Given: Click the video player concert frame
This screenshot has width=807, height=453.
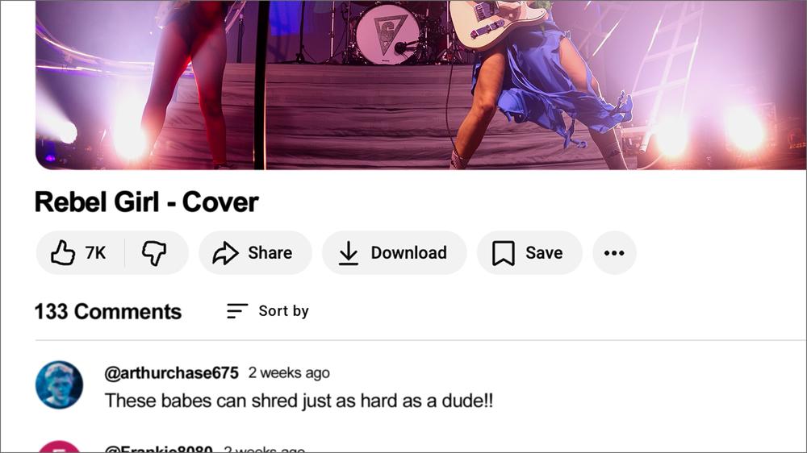Looking at the screenshot, I should click(420, 85).
